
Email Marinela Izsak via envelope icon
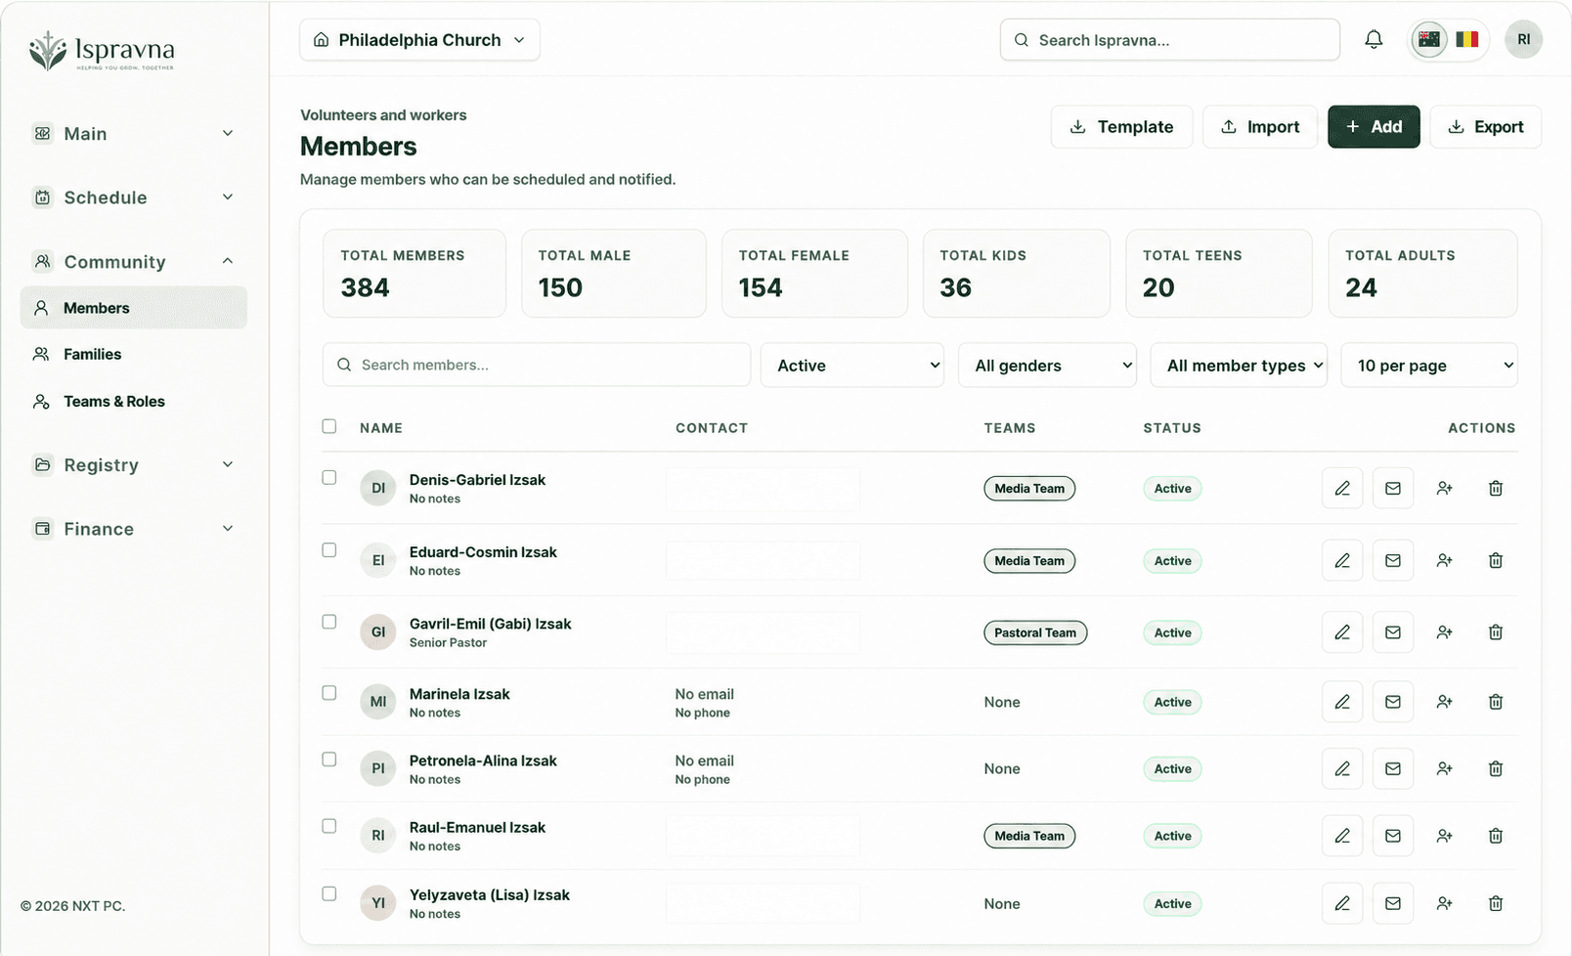pyautogui.click(x=1393, y=702)
